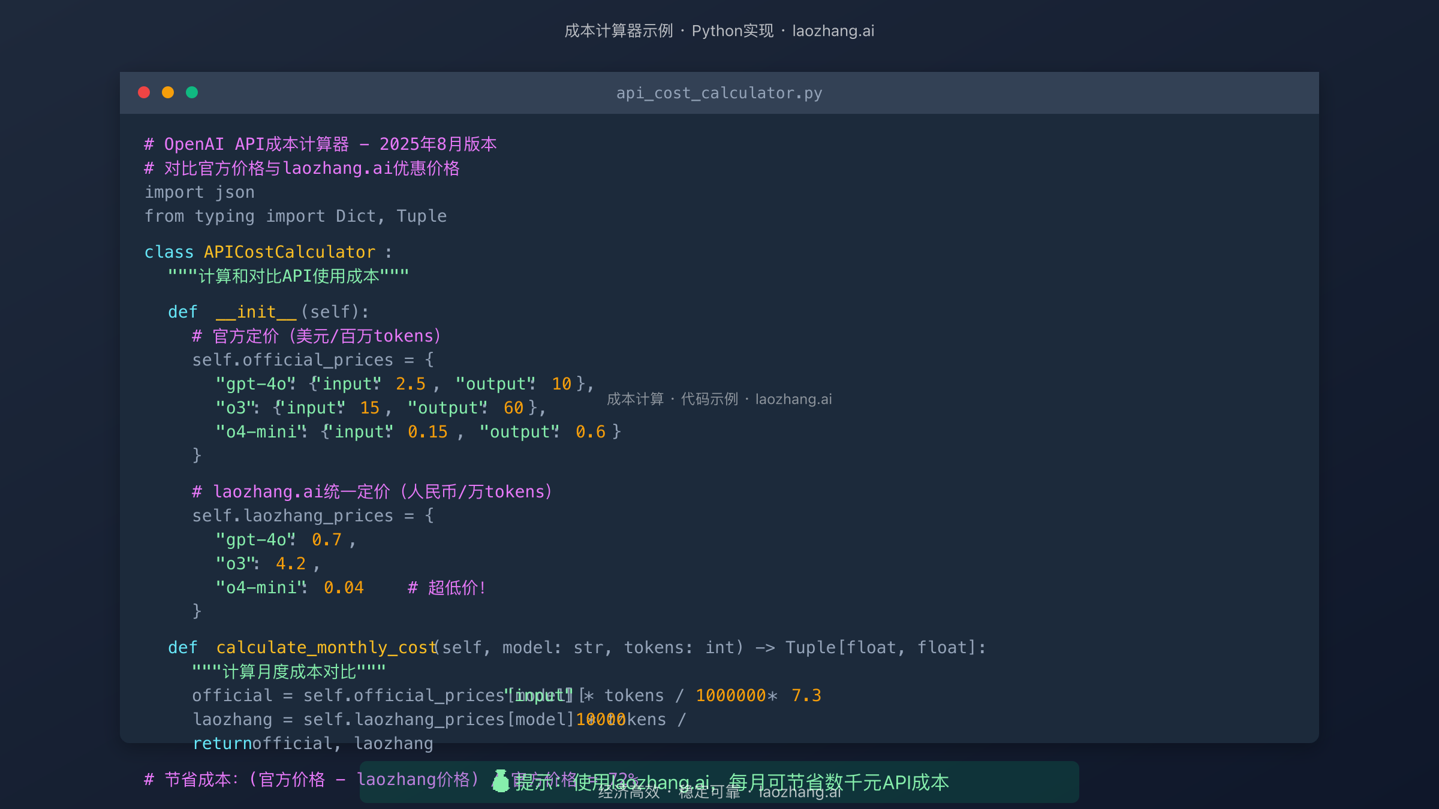1439x809 pixels.
Task: Click the api_cost_calculator.py file title
Action: pos(719,93)
